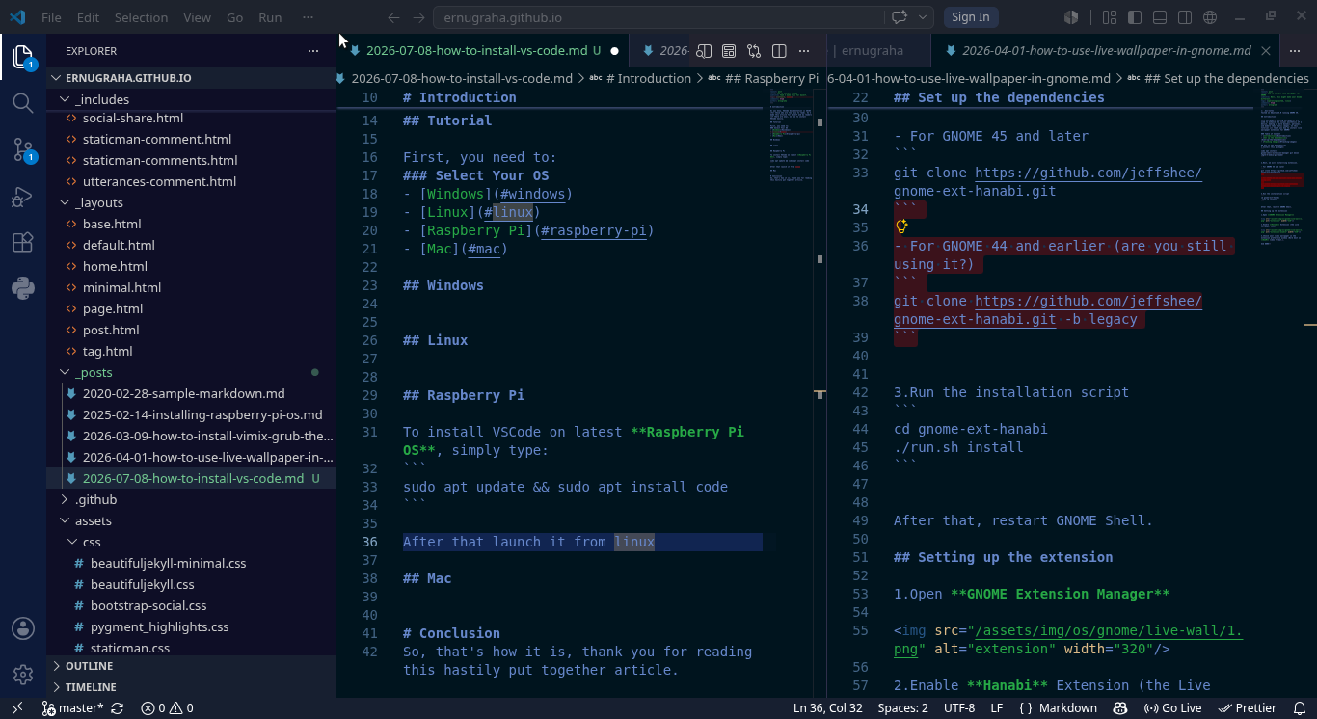This screenshot has width=1317, height=719.
Task: Open the Run menu
Action: tap(270, 17)
